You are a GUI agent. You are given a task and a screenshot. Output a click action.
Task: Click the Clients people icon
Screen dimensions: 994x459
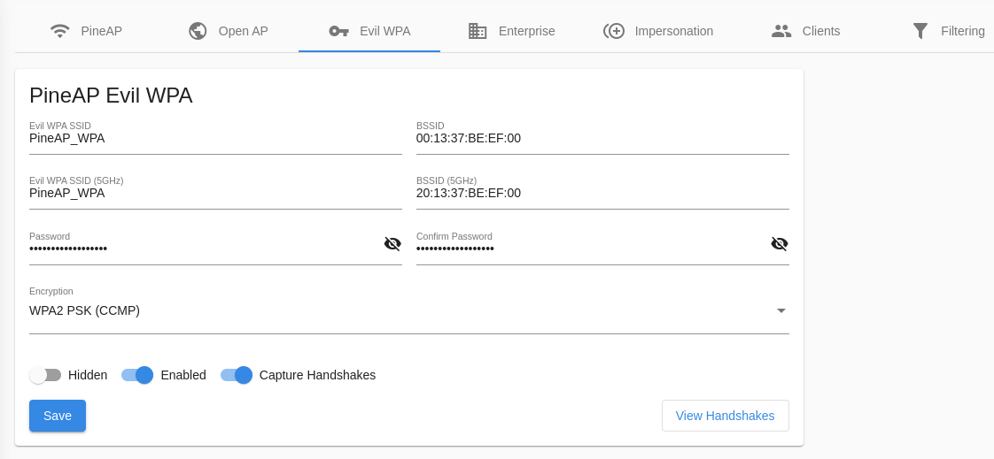[781, 31]
